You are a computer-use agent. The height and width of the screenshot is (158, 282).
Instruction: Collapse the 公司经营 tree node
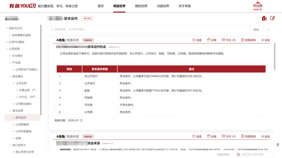click(x=7, y=49)
